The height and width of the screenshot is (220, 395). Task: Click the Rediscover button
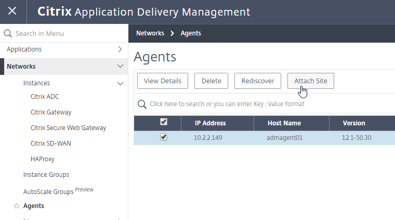click(258, 81)
